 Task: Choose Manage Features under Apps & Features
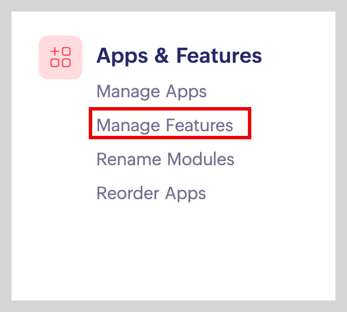(165, 125)
